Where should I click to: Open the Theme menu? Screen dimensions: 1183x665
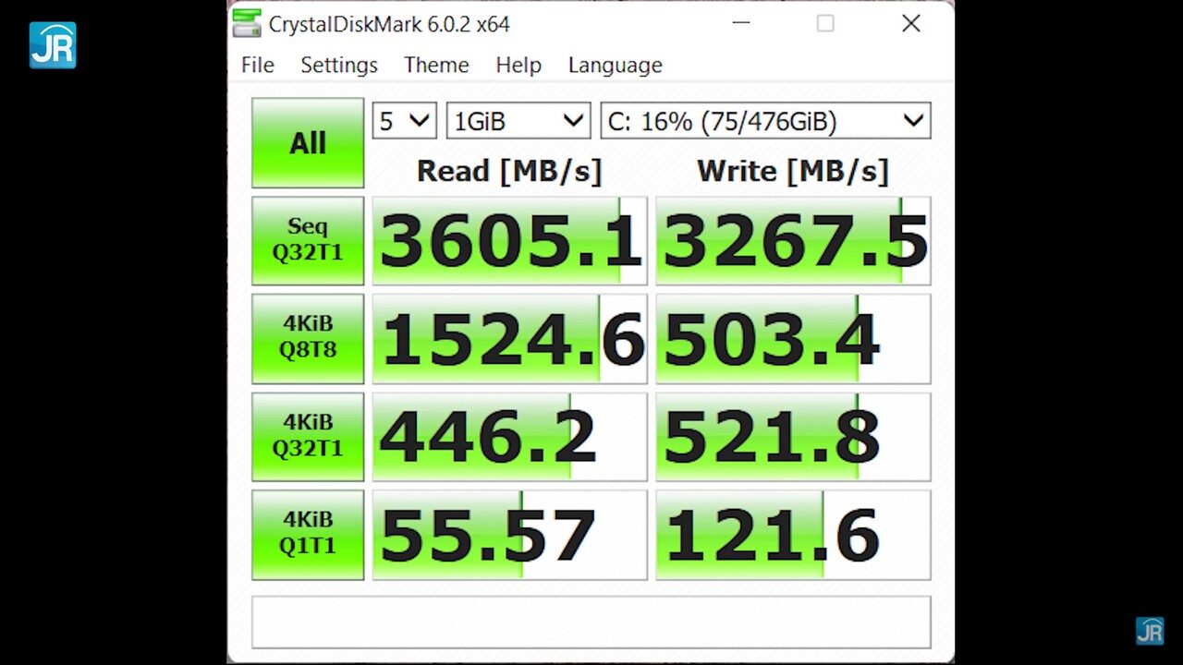coord(436,66)
